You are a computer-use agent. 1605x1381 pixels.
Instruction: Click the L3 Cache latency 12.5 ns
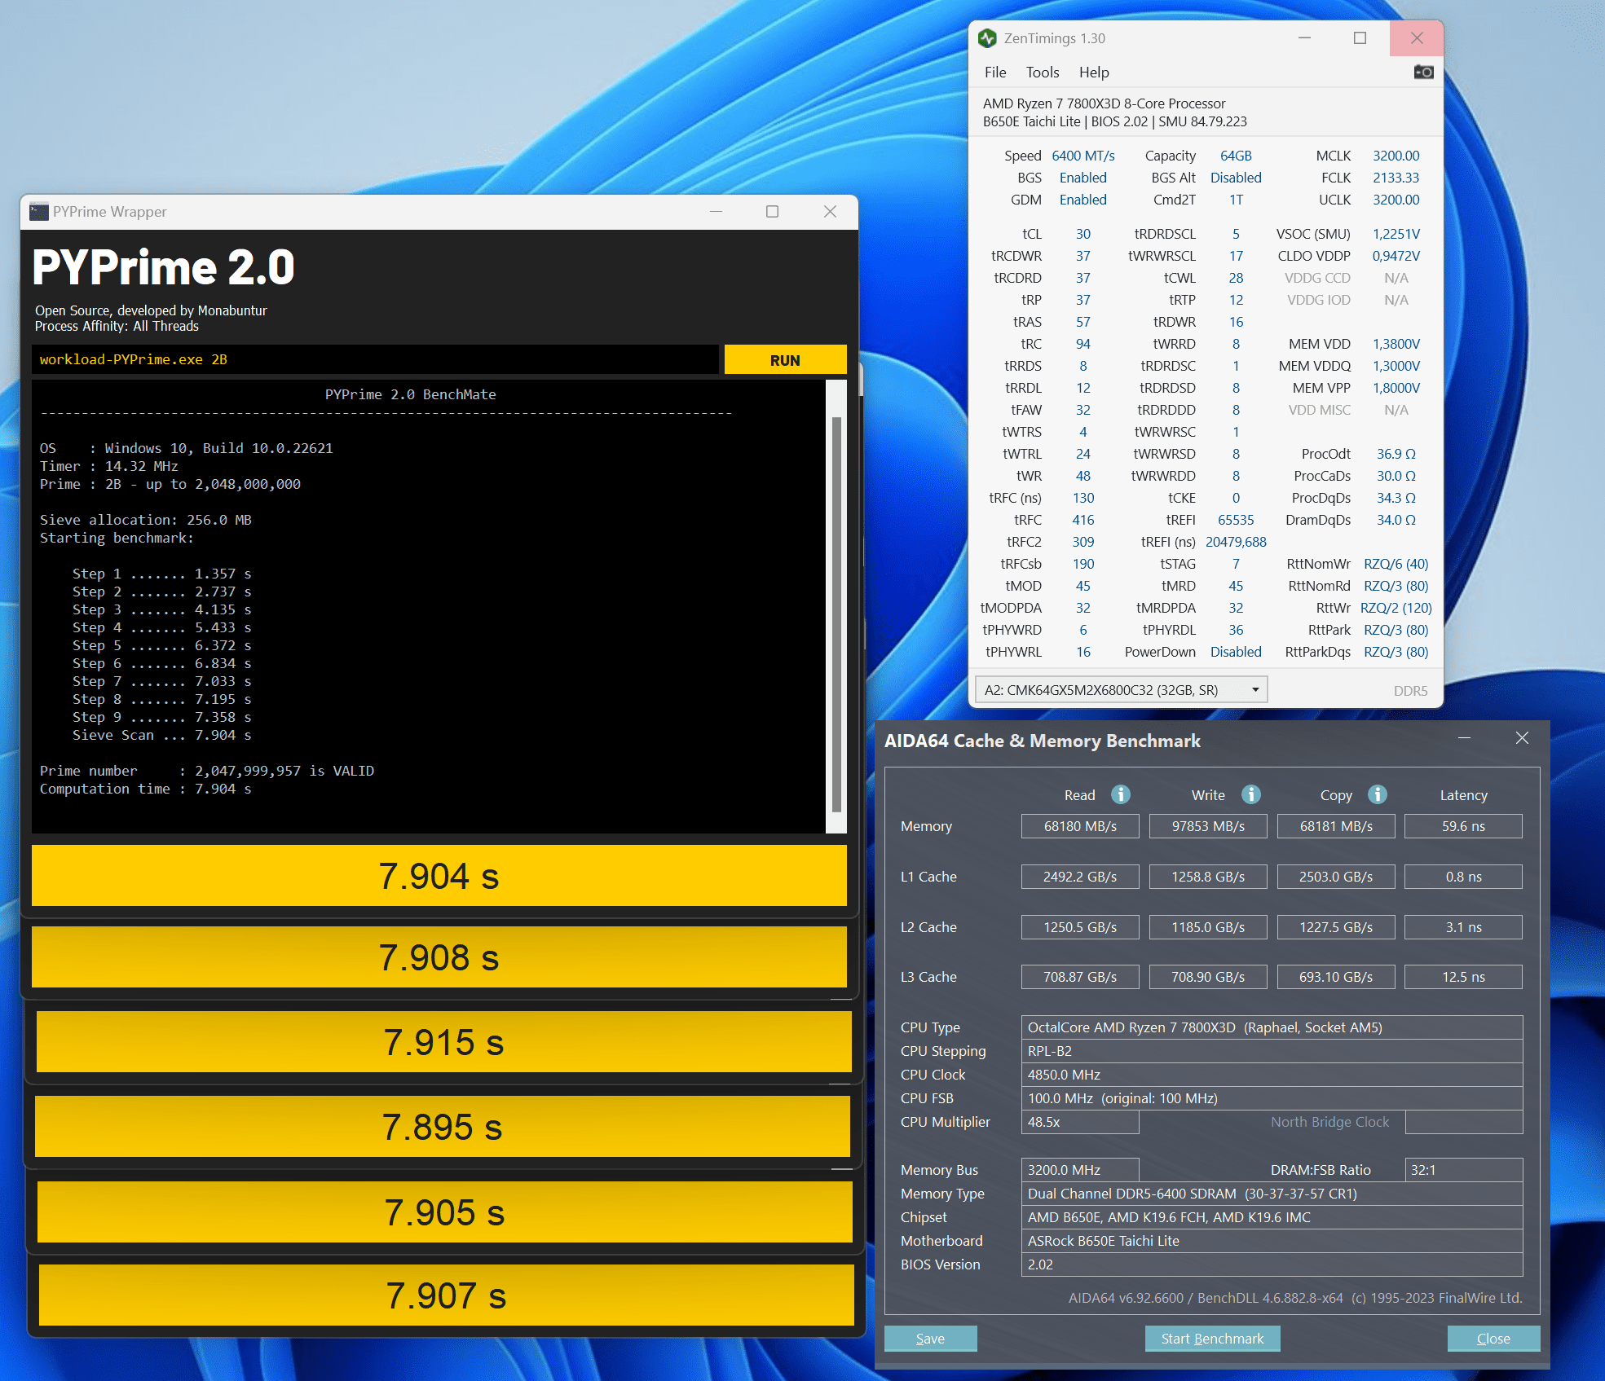(1464, 977)
